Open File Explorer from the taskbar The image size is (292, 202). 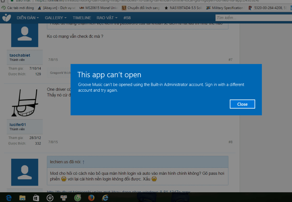22,198
